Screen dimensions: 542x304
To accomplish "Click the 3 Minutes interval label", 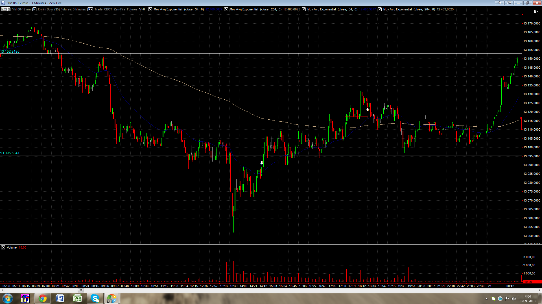I will 79,9.
